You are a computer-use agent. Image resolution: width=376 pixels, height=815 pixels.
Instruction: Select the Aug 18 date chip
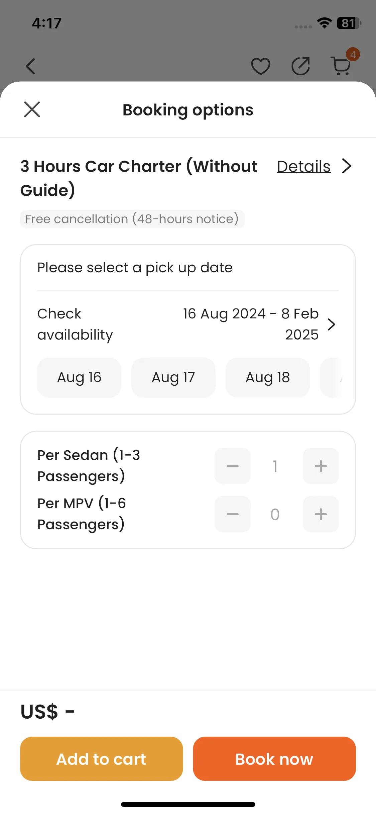point(268,377)
